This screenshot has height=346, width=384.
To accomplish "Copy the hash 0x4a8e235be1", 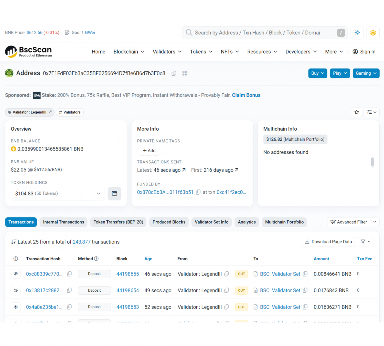I will click(69, 307).
